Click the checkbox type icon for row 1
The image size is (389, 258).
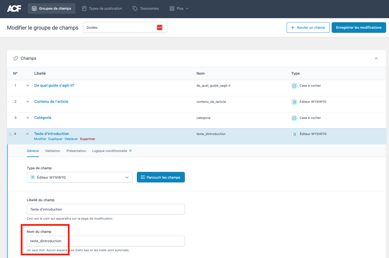[x=294, y=86]
